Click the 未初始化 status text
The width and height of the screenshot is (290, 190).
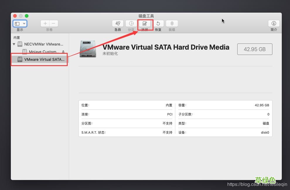pyautogui.click(x=110, y=54)
